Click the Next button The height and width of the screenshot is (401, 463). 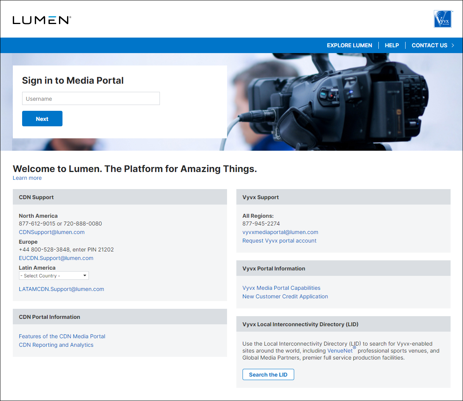[x=42, y=119]
